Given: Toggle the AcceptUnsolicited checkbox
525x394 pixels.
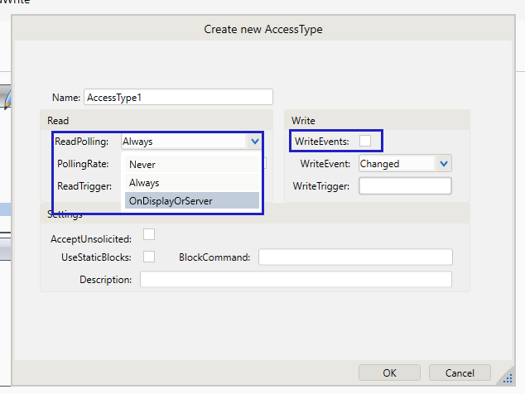Looking at the screenshot, I should 149,235.
